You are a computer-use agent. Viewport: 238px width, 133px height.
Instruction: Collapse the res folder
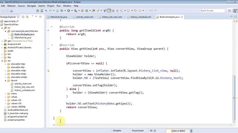pyautogui.click(x=2, y=61)
